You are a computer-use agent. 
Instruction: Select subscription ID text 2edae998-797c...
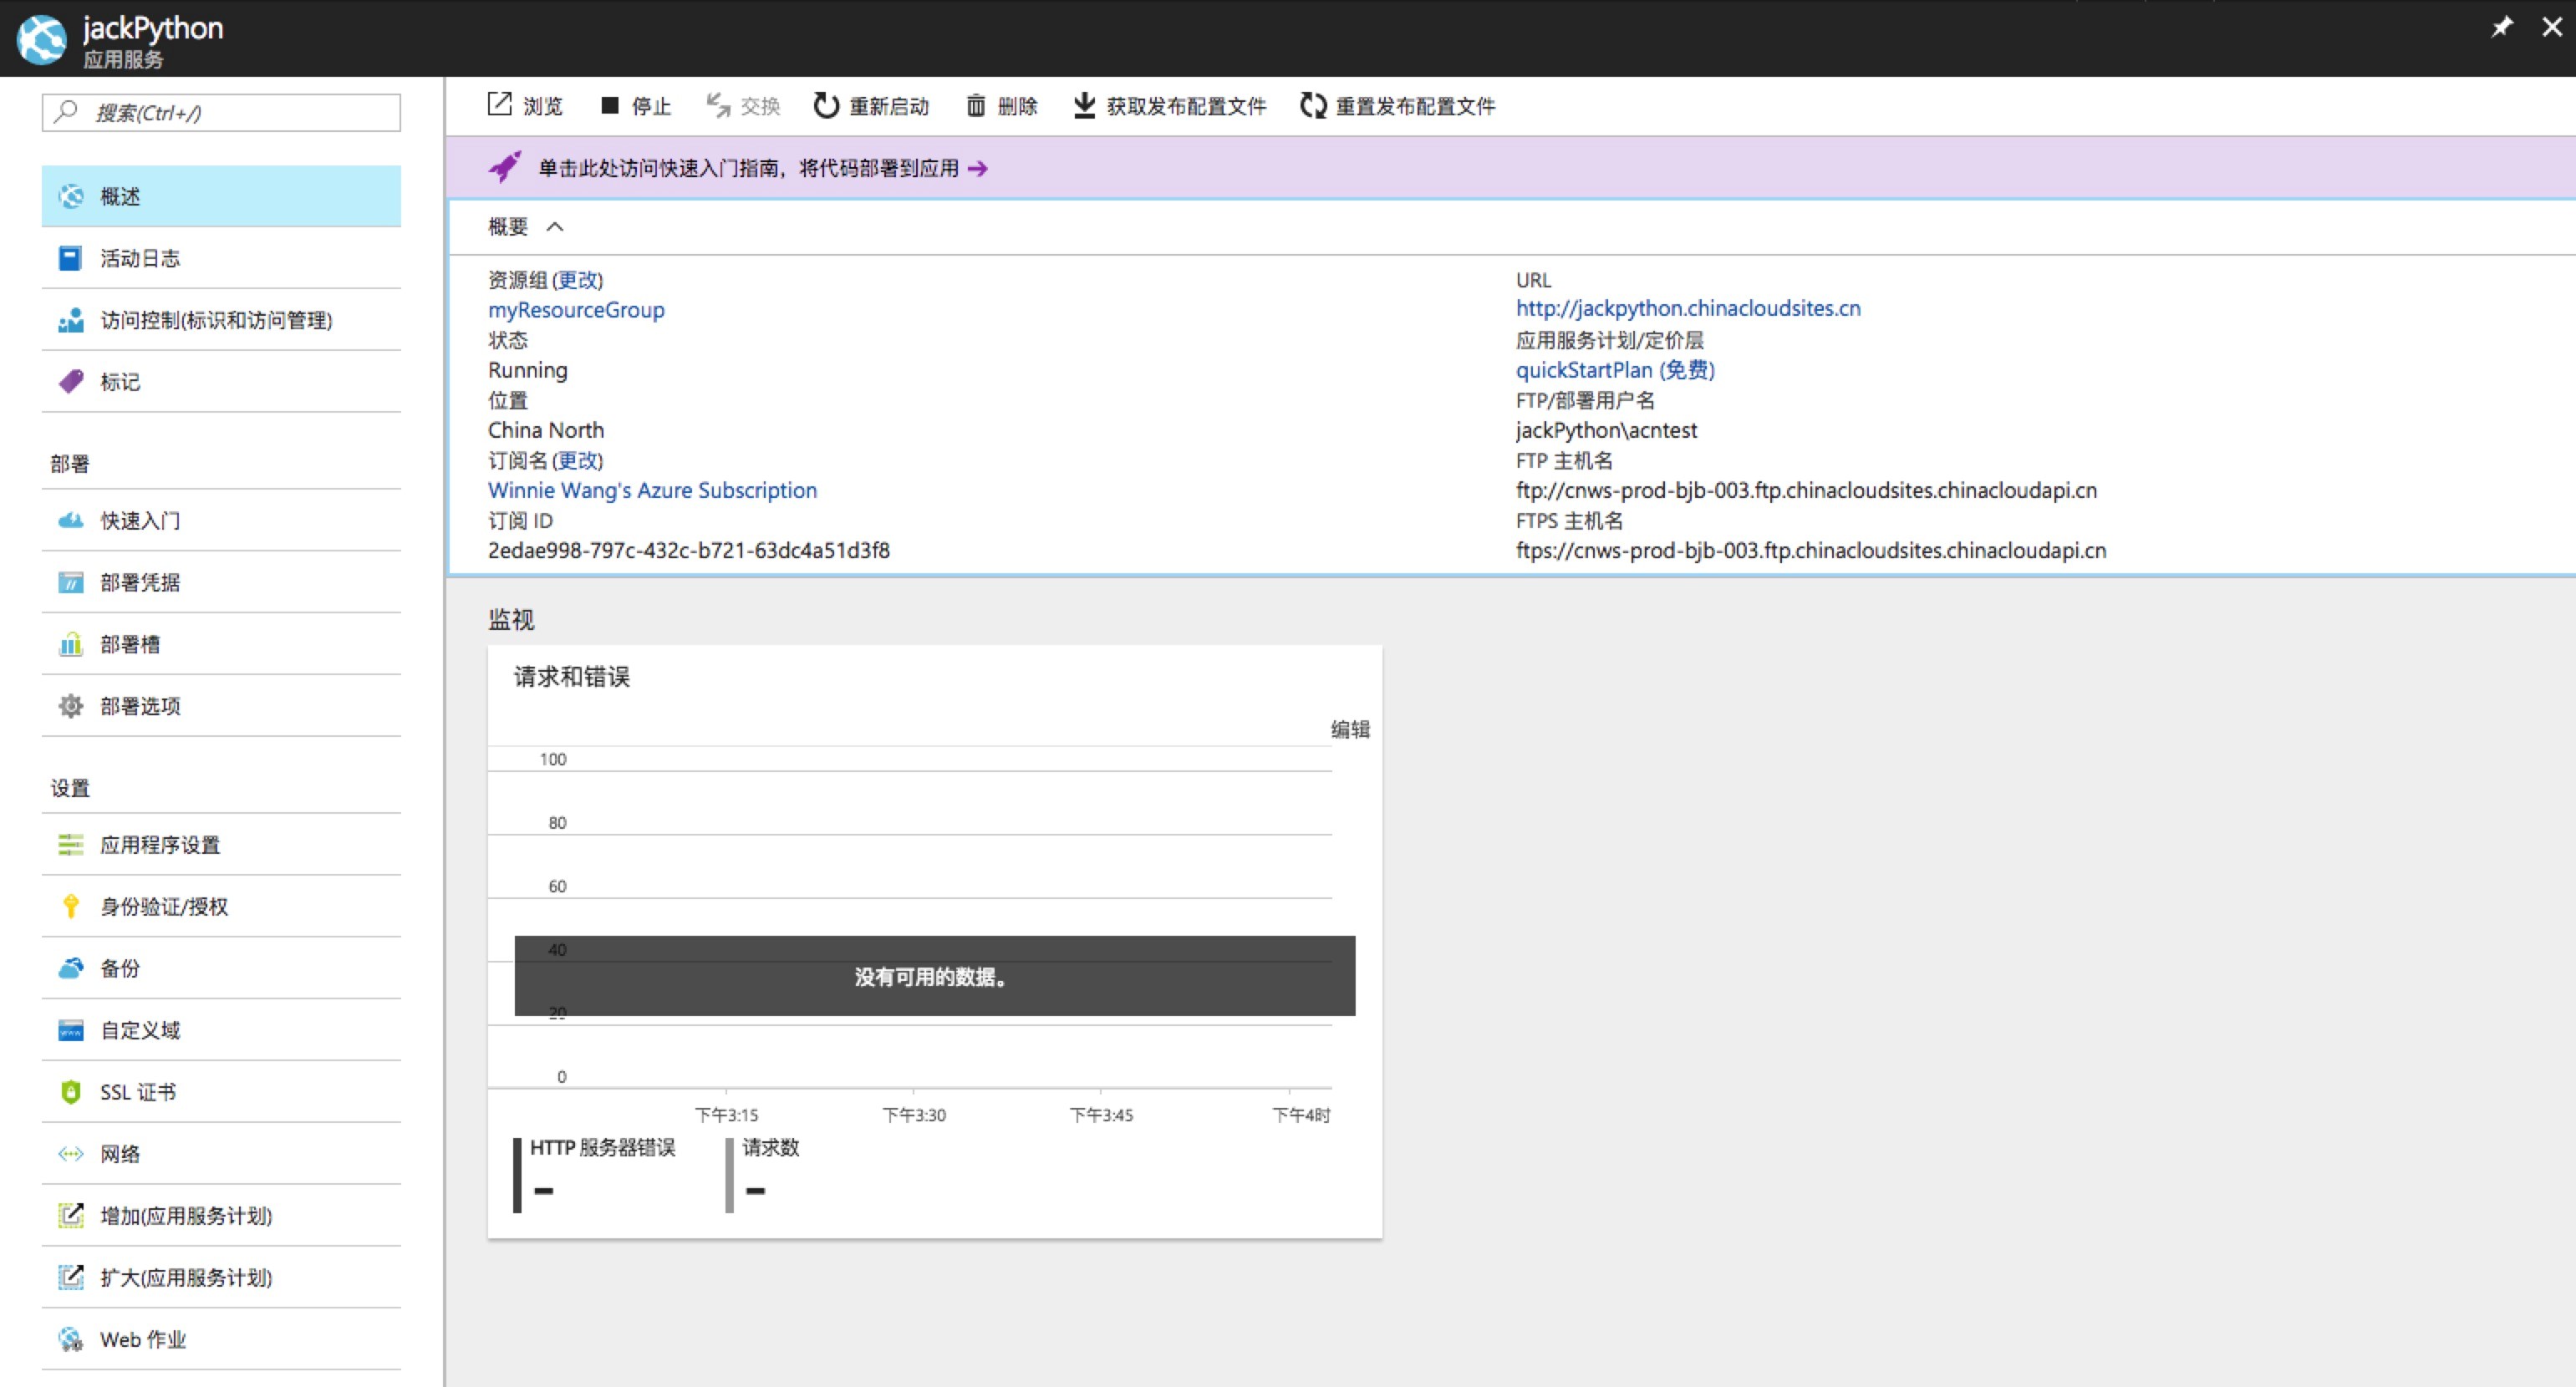(x=688, y=550)
